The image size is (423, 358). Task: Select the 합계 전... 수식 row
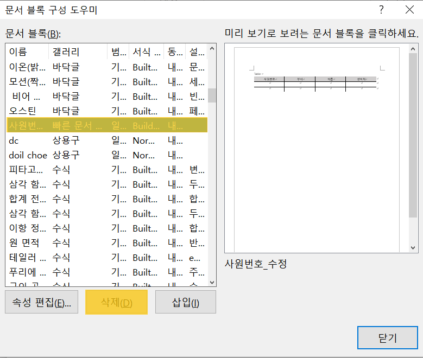click(x=107, y=199)
